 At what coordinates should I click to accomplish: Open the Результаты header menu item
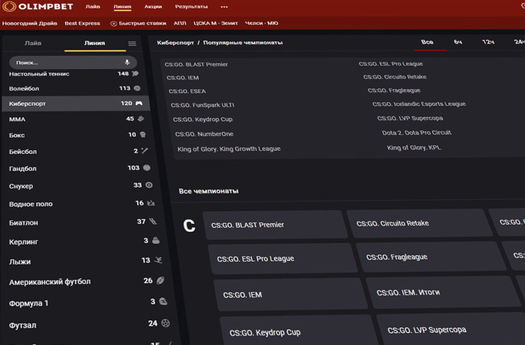(191, 7)
